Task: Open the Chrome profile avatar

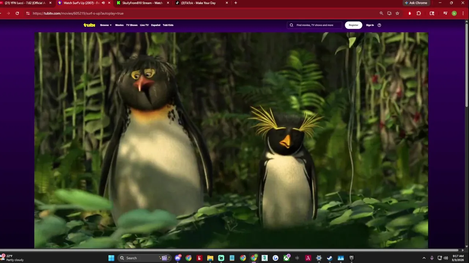Action: 454,13
